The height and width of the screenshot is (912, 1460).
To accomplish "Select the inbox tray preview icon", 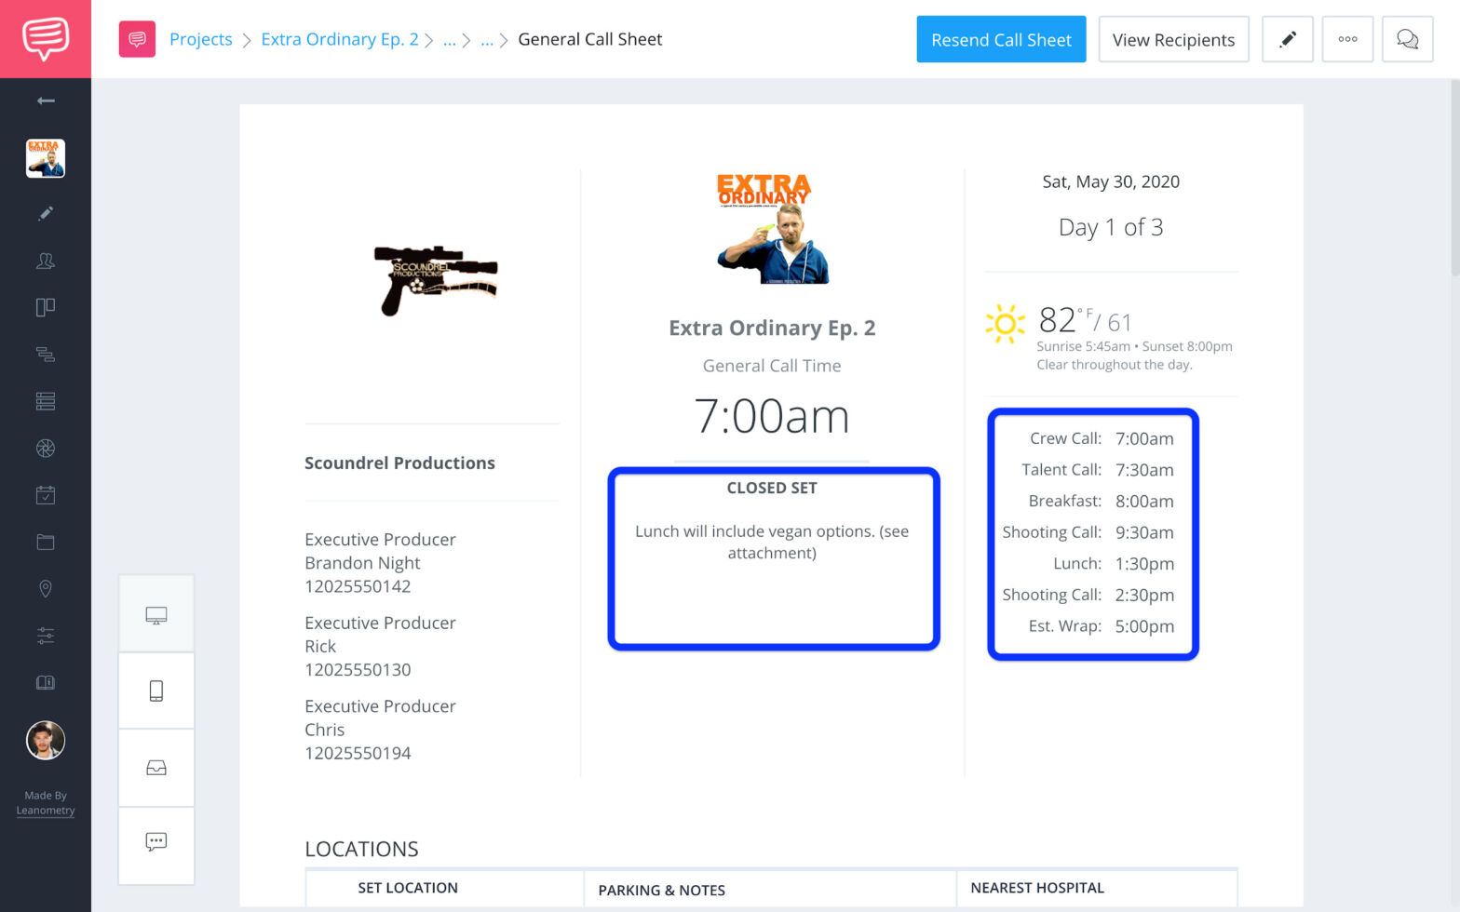I will click(x=156, y=768).
